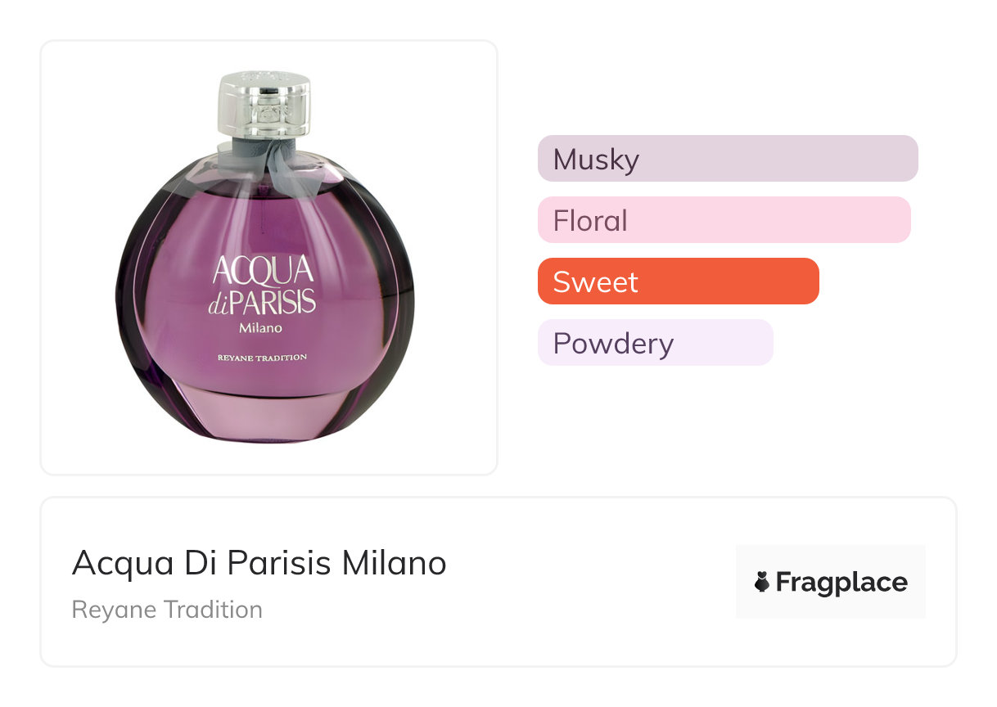Screen dimensions: 997x707
Task: Open the Acqua Di Parisis Milano title
Action: point(259,563)
